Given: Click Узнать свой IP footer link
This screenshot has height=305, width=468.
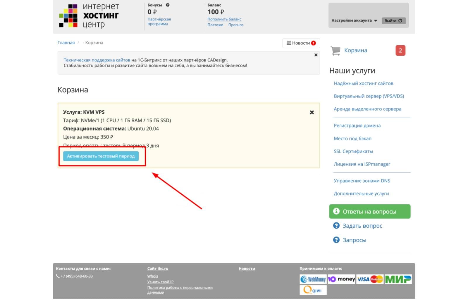Looking at the screenshot, I should click(x=160, y=282).
